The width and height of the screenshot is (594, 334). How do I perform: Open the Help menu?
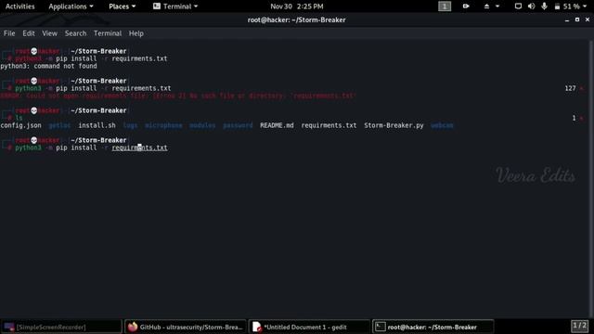[136, 33]
